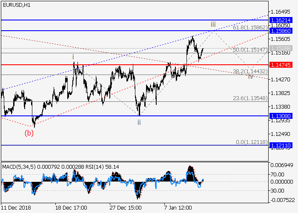This screenshot has height=213, width=298.
Task: Click wave label i above the peak
Action: pos(73,56)
